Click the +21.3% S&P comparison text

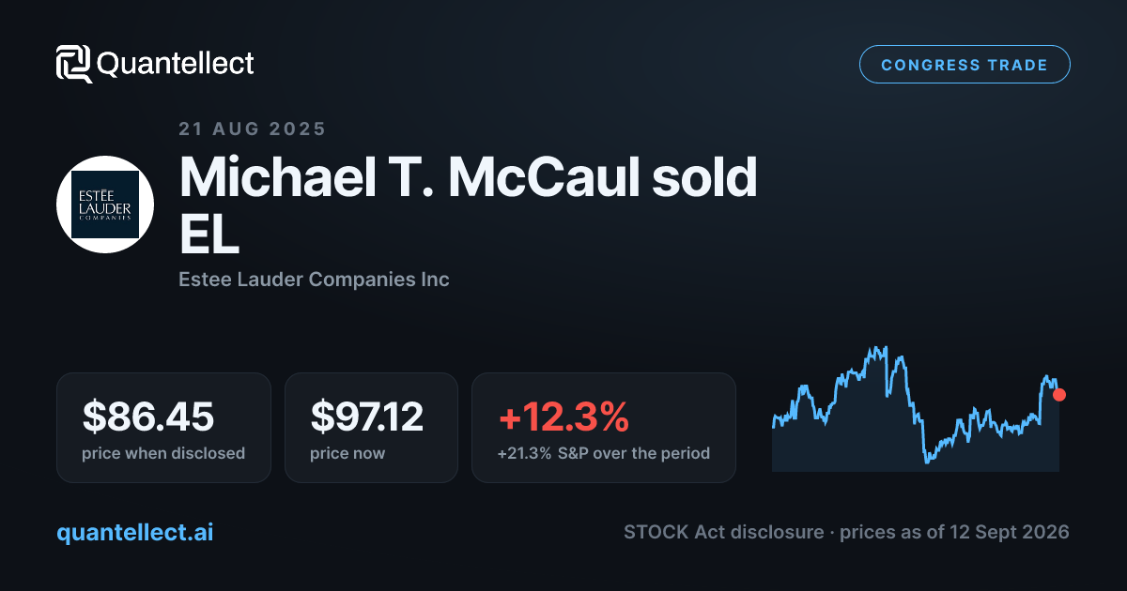[603, 454]
